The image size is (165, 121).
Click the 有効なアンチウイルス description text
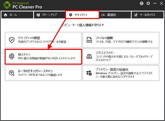pos(42,42)
